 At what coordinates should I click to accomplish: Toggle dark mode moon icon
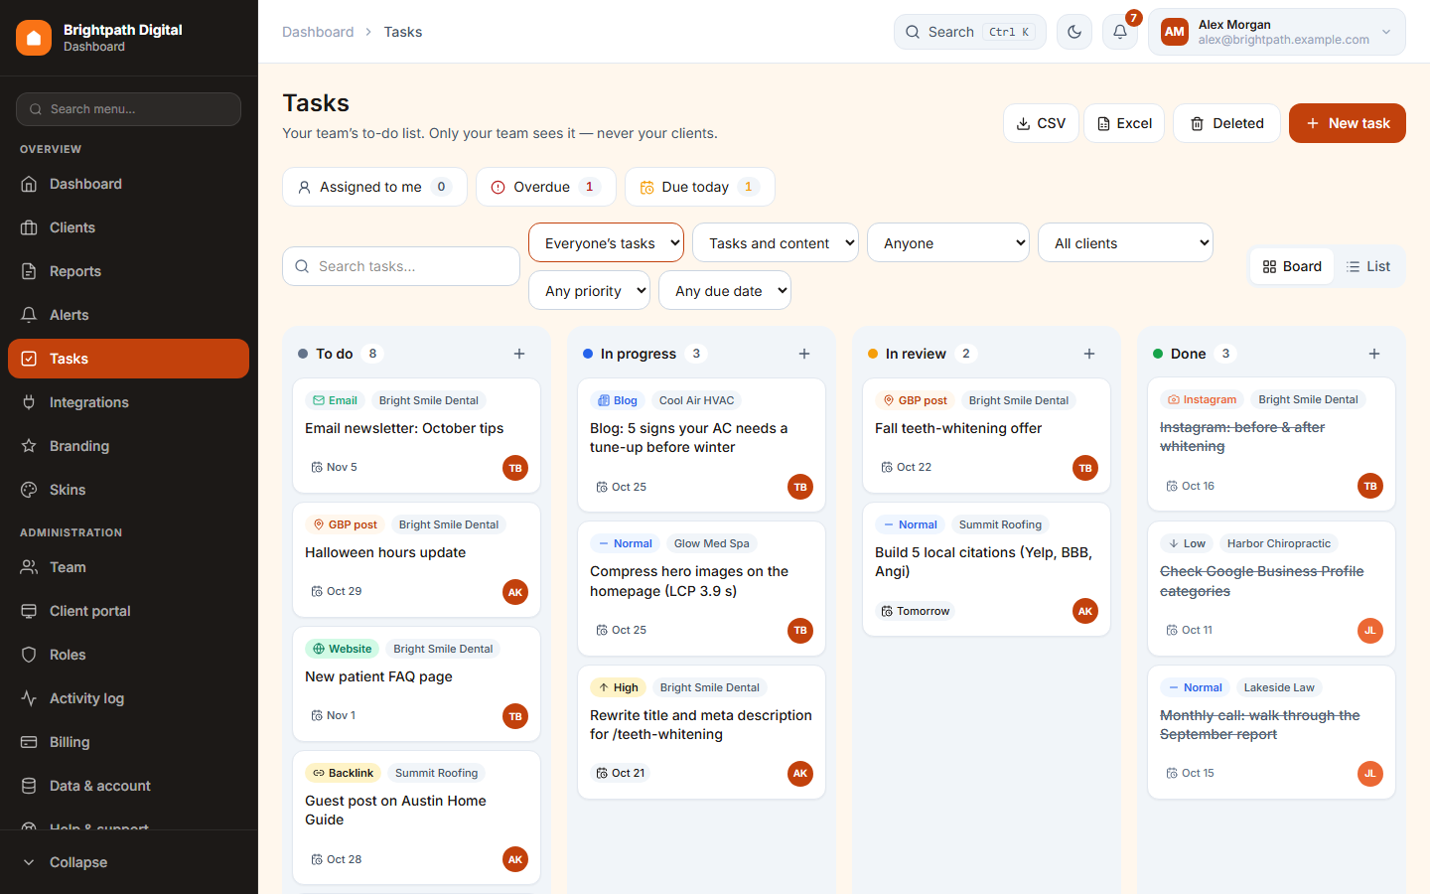coord(1074,32)
